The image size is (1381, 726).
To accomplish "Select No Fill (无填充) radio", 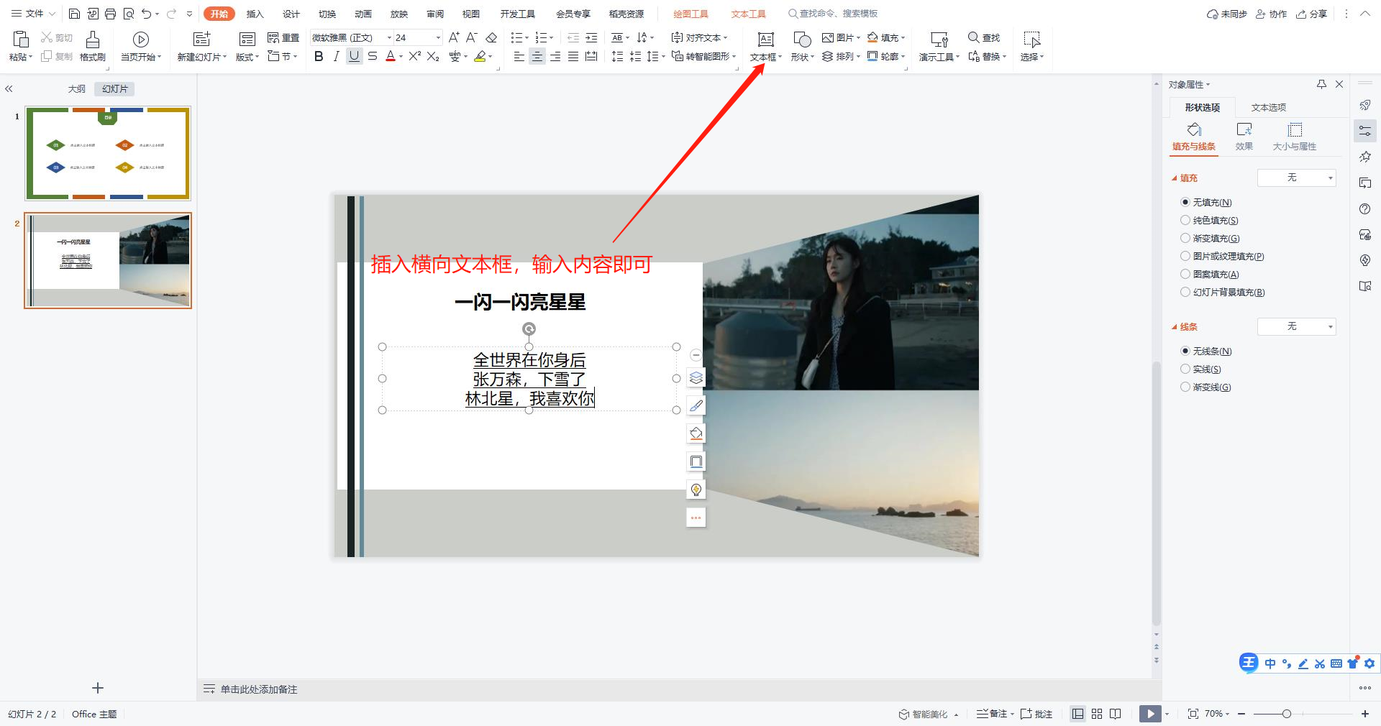I will coord(1185,202).
